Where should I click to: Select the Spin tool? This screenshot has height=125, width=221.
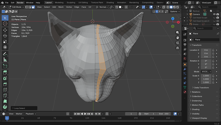coord(5,107)
